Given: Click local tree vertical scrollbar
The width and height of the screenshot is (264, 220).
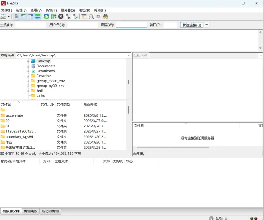Looking at the screenshot, I should click(x=128, y=82).
